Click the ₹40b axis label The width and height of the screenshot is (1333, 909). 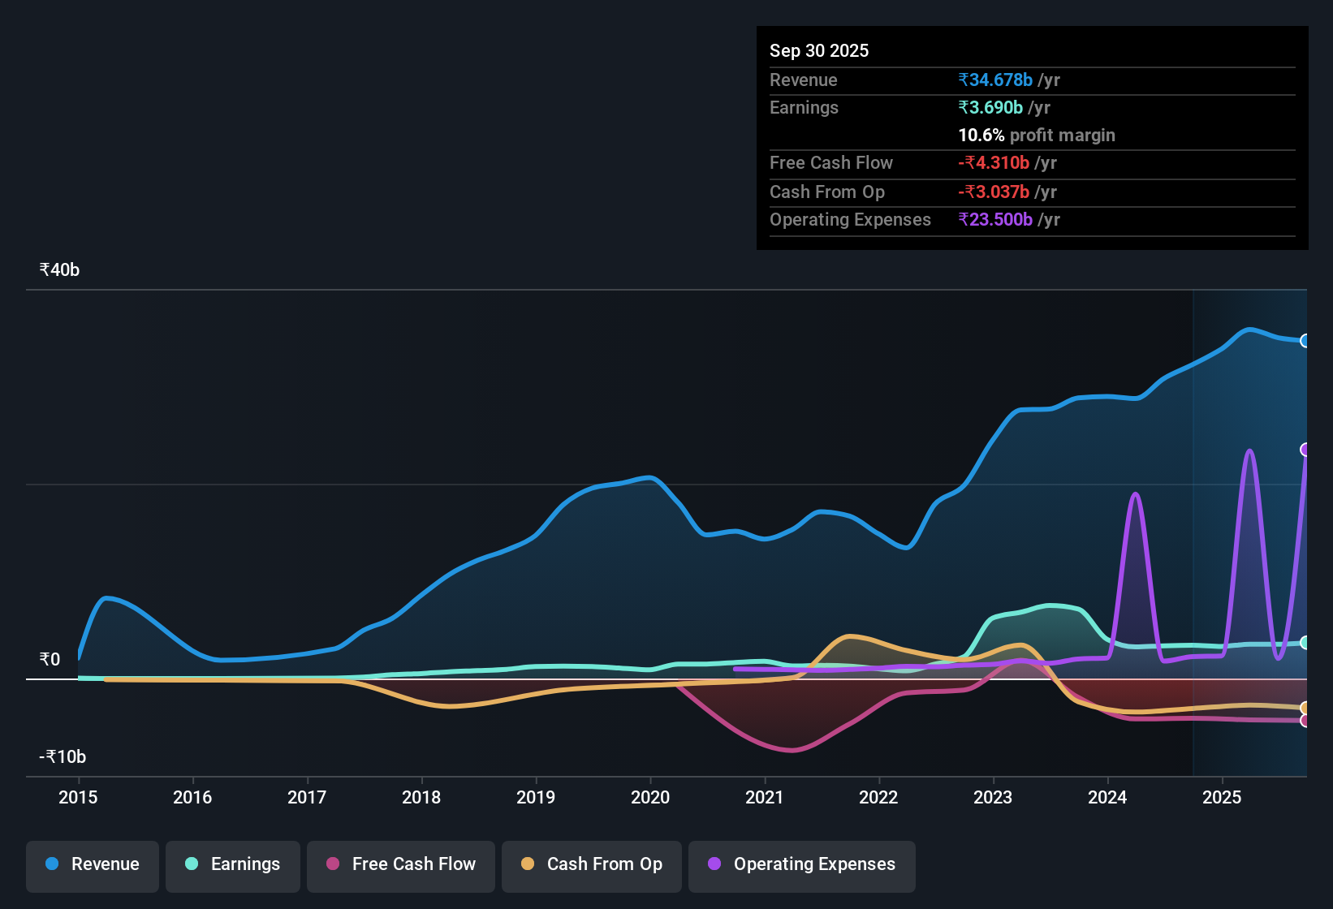[x=58, y=269]
